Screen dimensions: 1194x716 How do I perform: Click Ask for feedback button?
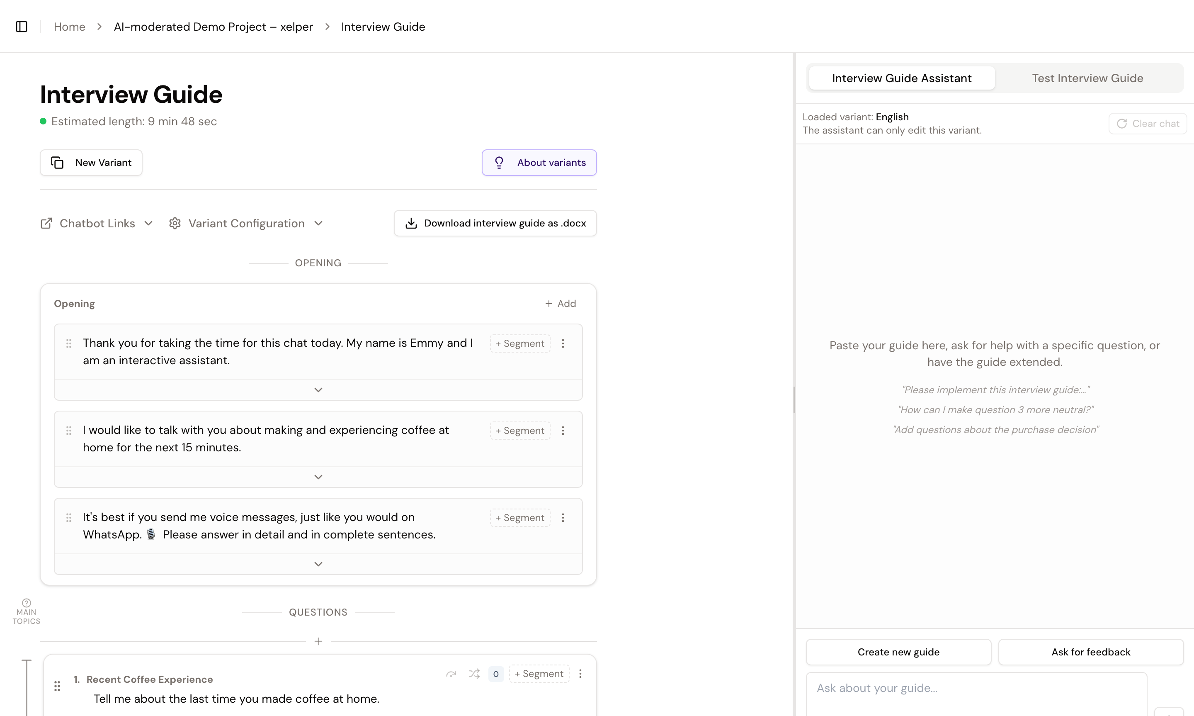1091,652
